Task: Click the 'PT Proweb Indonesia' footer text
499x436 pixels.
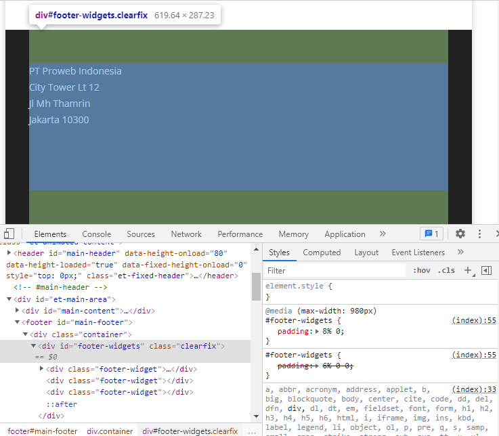Action: [75, 71]
